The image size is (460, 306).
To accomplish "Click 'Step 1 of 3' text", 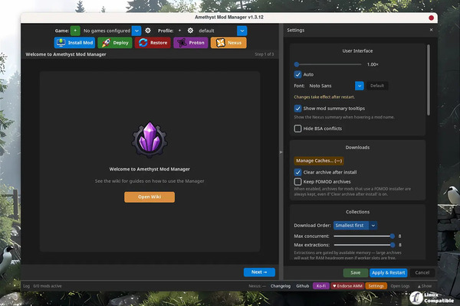I will point(264,54).
